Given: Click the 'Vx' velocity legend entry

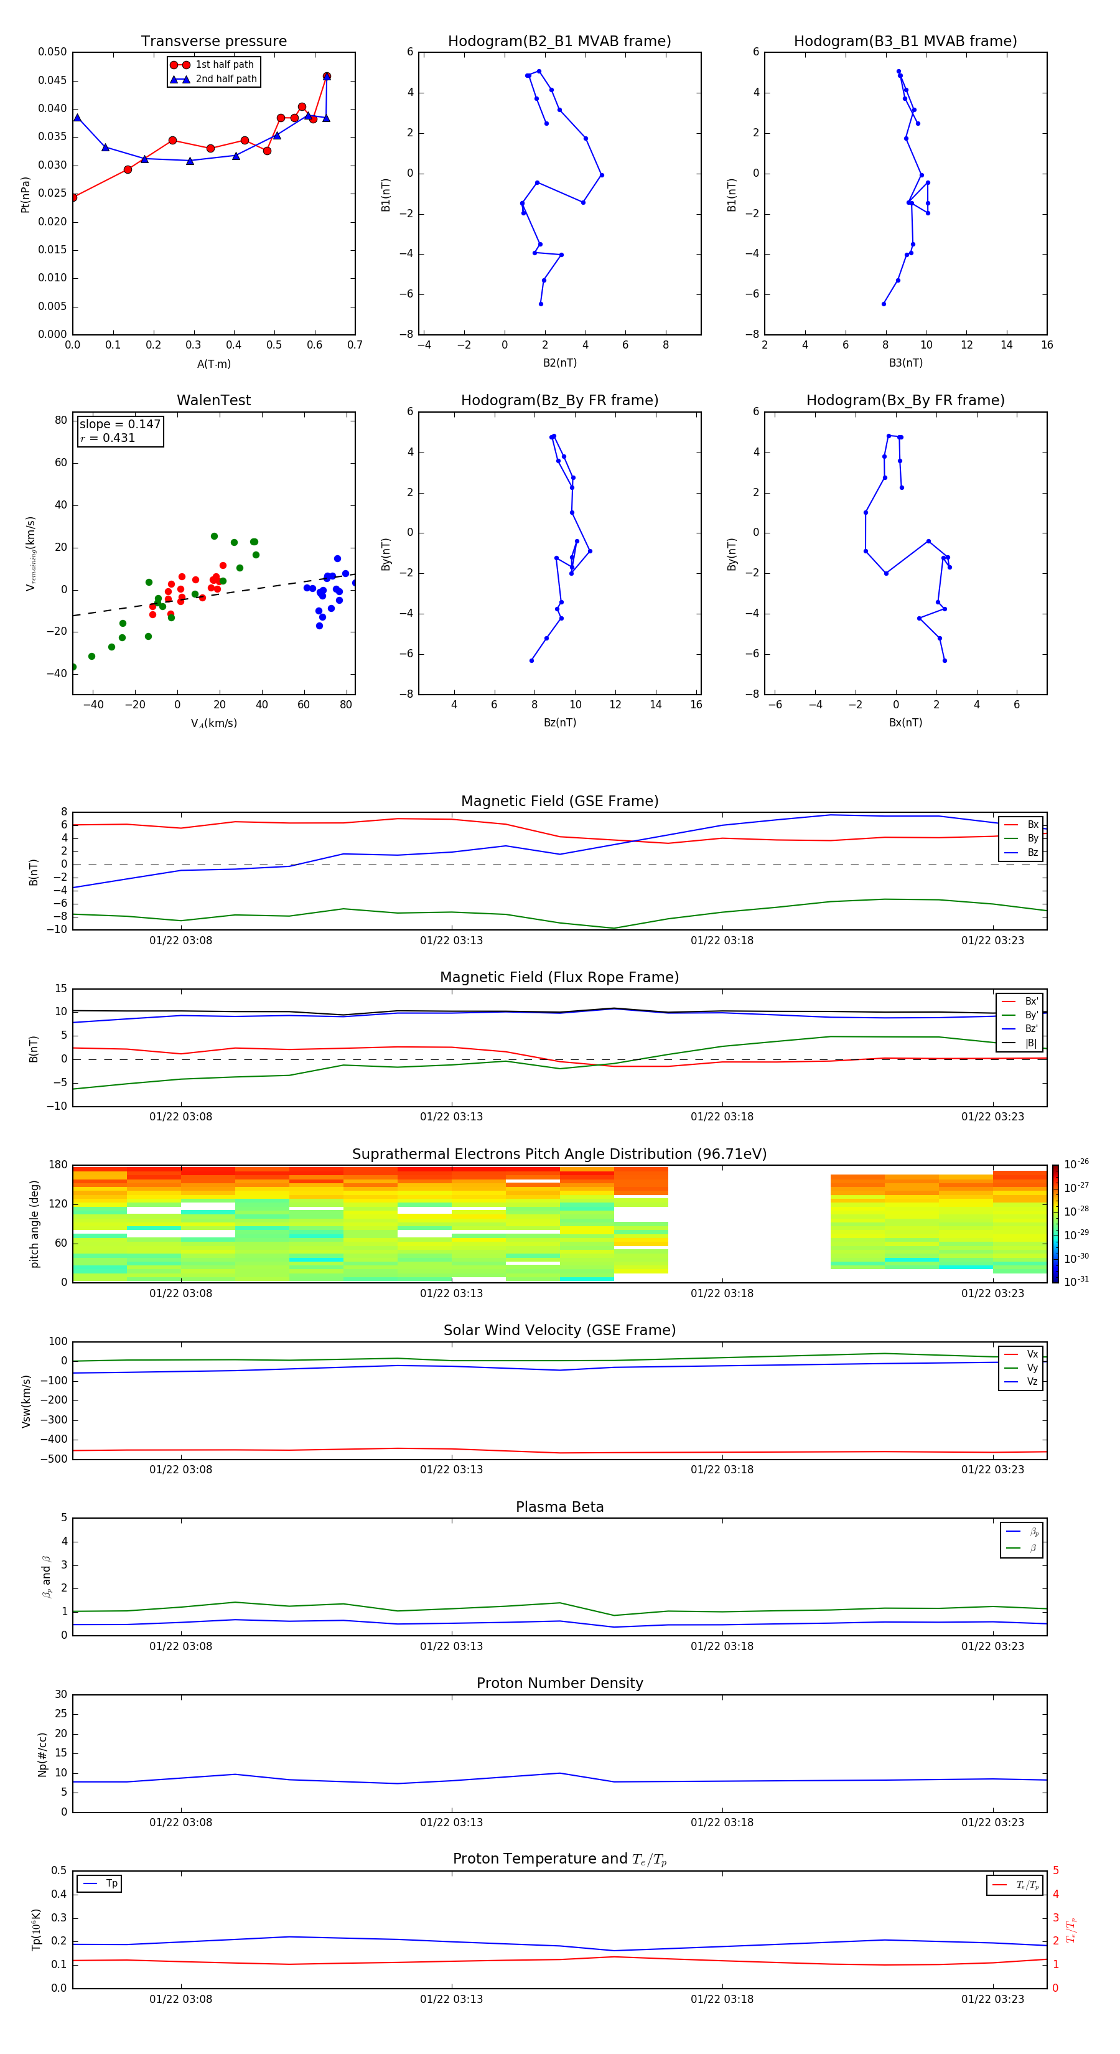Looking at the screenshot, I should [1022, 1355].
